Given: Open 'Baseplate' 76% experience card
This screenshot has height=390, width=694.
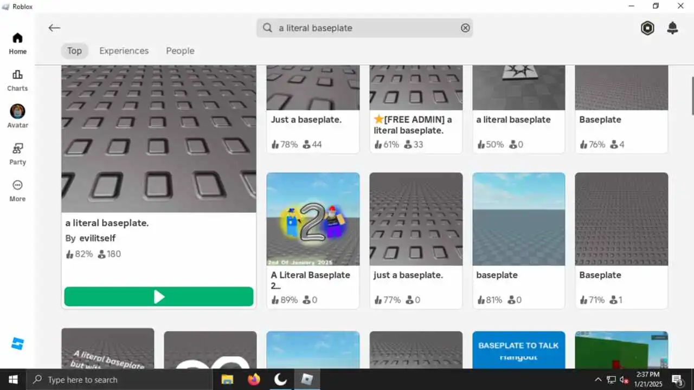Looking at the screenshot, I should point(621,109).
